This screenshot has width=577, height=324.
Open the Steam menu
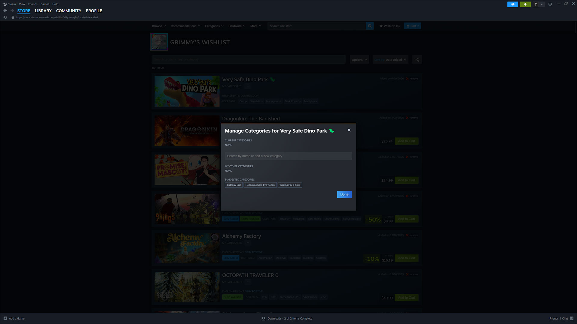coord(12,4)
